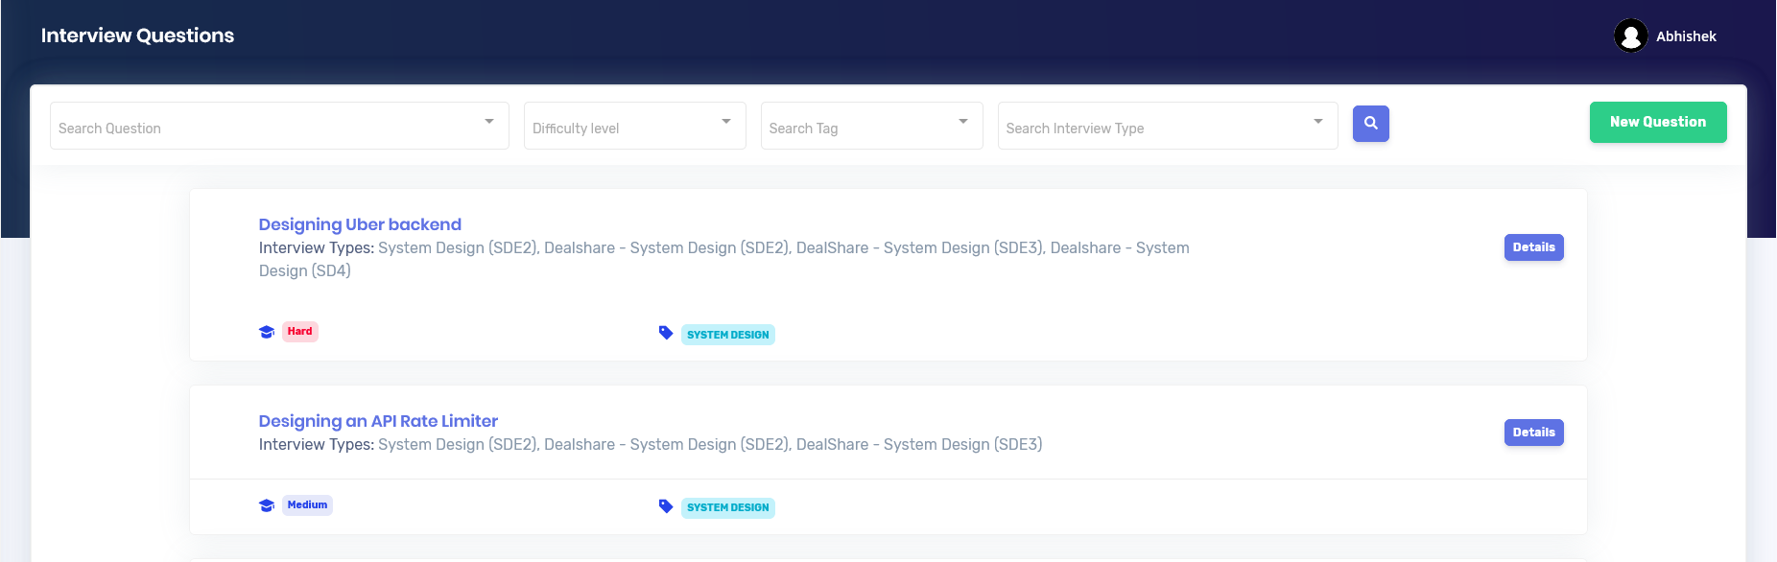Image resolution: width=1777 pixels, height=562 pixels.
Task: Click SYSTEM DESIGN tag on Uber backend card
Action: pos(727,335)
